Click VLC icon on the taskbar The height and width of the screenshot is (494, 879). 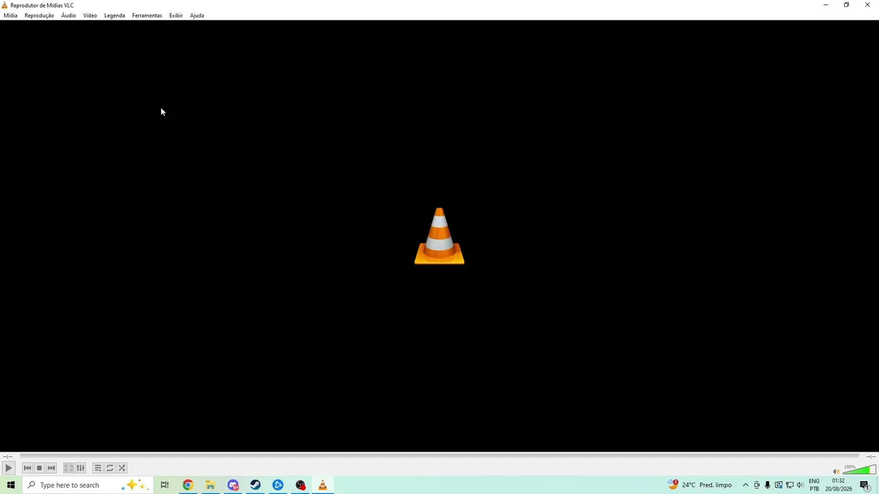click(323, 485)
